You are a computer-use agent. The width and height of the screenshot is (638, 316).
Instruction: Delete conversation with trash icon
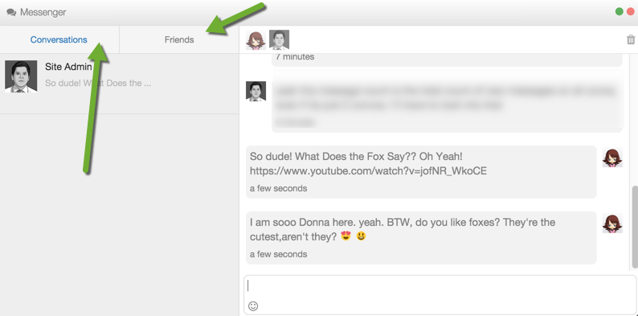pos(631,39)
